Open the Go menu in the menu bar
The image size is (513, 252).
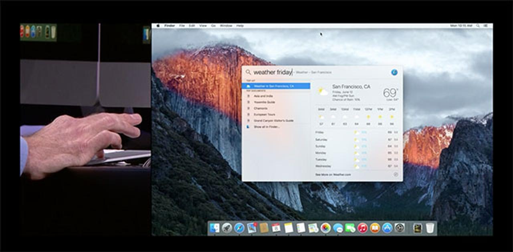[x=213, y=25]
